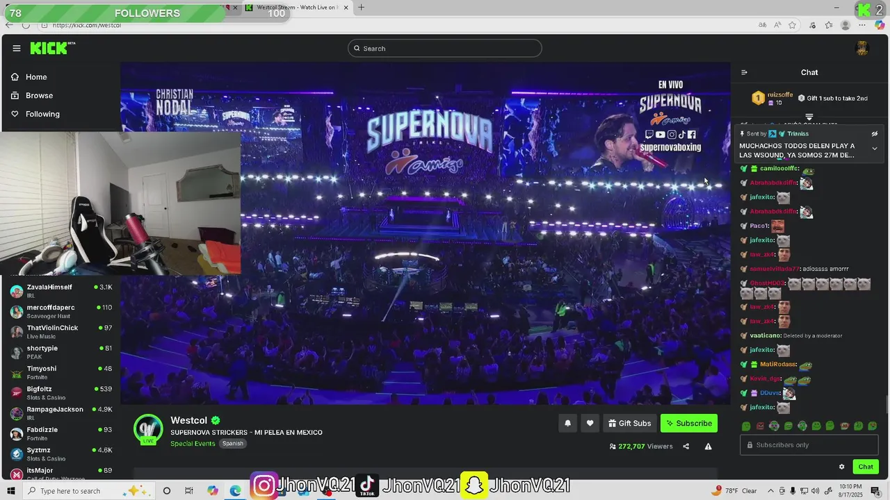890x500 pixels.
Task: Open the Timyoshi channel in the sidebar
Action: click(61, 372)
